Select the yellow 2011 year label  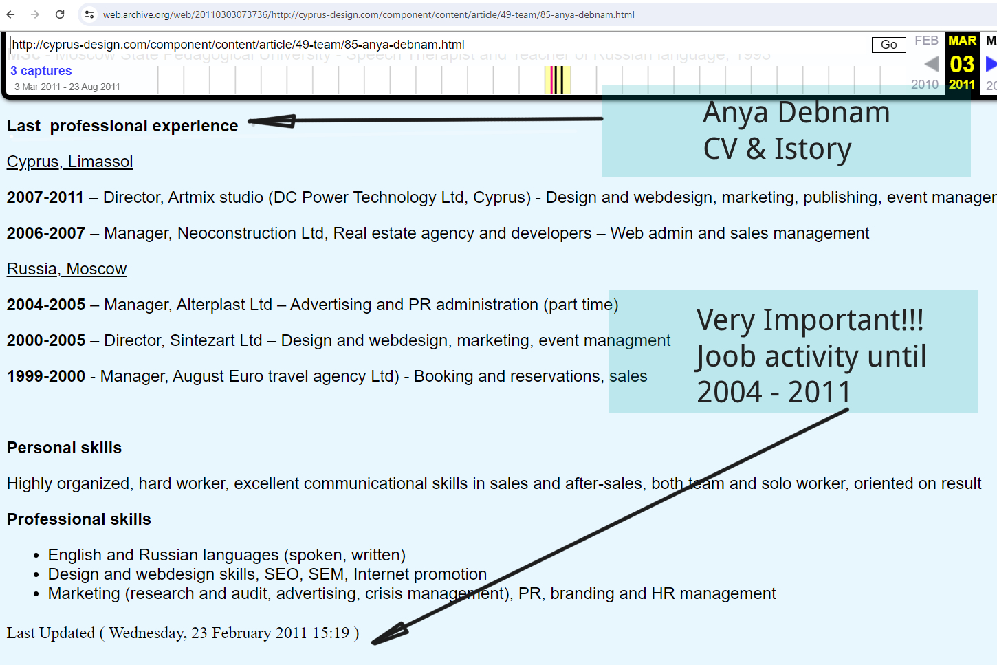click(x=962, y=85)
